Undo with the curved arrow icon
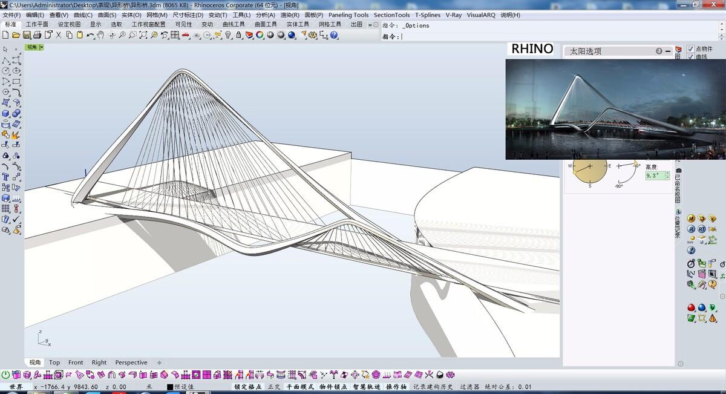 (90, 35)
